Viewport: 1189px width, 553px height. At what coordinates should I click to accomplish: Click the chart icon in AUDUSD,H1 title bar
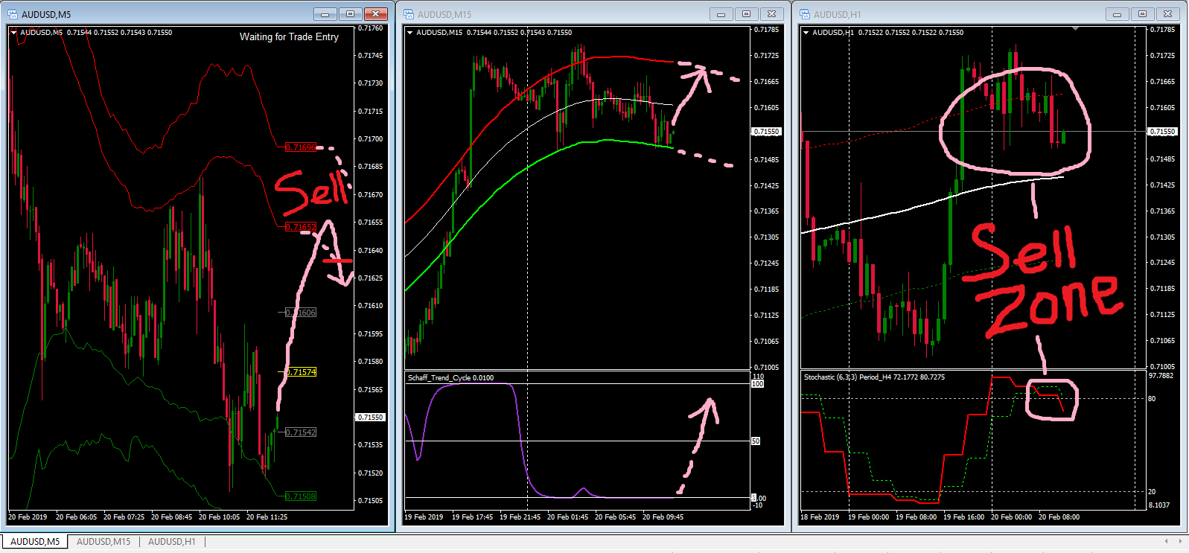pos(805,14)
